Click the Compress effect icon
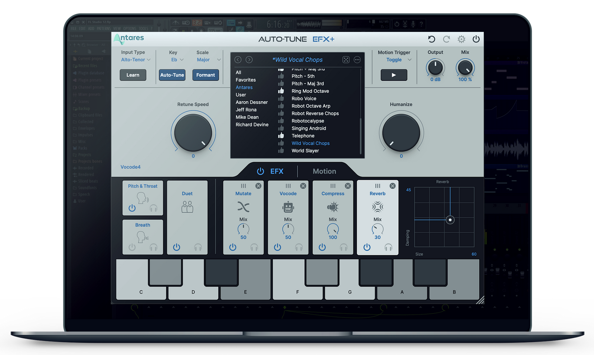Viewport: 594px width, 355px height. point(333,207)
